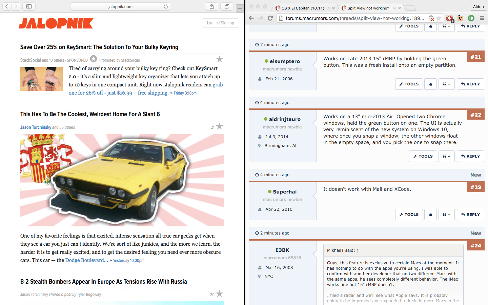The height and width of the screenshot is (305, 488).
Task: Open the KeySmart article headline
Action: 99,47
